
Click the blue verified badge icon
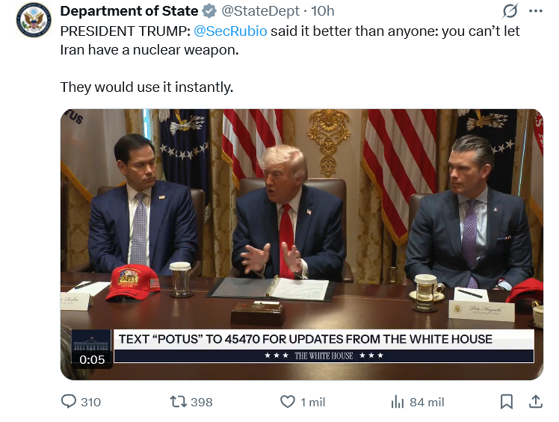coord(209,11)
